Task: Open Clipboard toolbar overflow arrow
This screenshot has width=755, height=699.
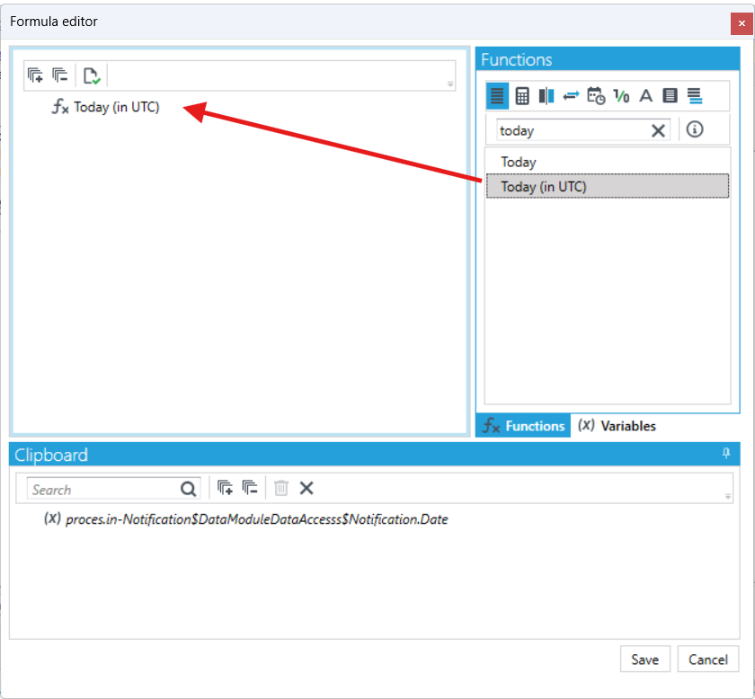Action: coord(728,496)
